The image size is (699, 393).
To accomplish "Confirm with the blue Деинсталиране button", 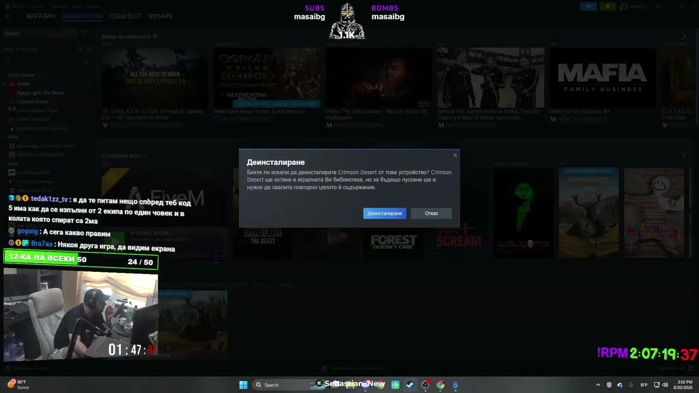I will pyautogui.click(x=384, y=213).
